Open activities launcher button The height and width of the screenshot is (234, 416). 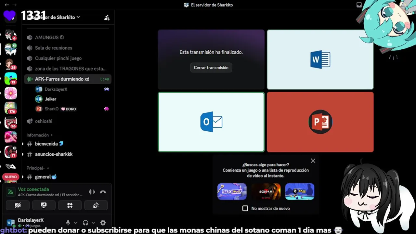70,205
